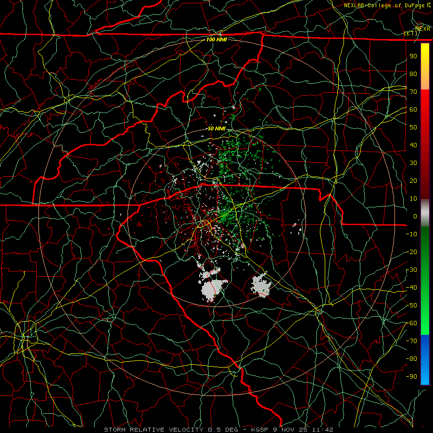Click the -60 value on velocity scale
The width and height of the screenshot is (433, 433).
411,323
